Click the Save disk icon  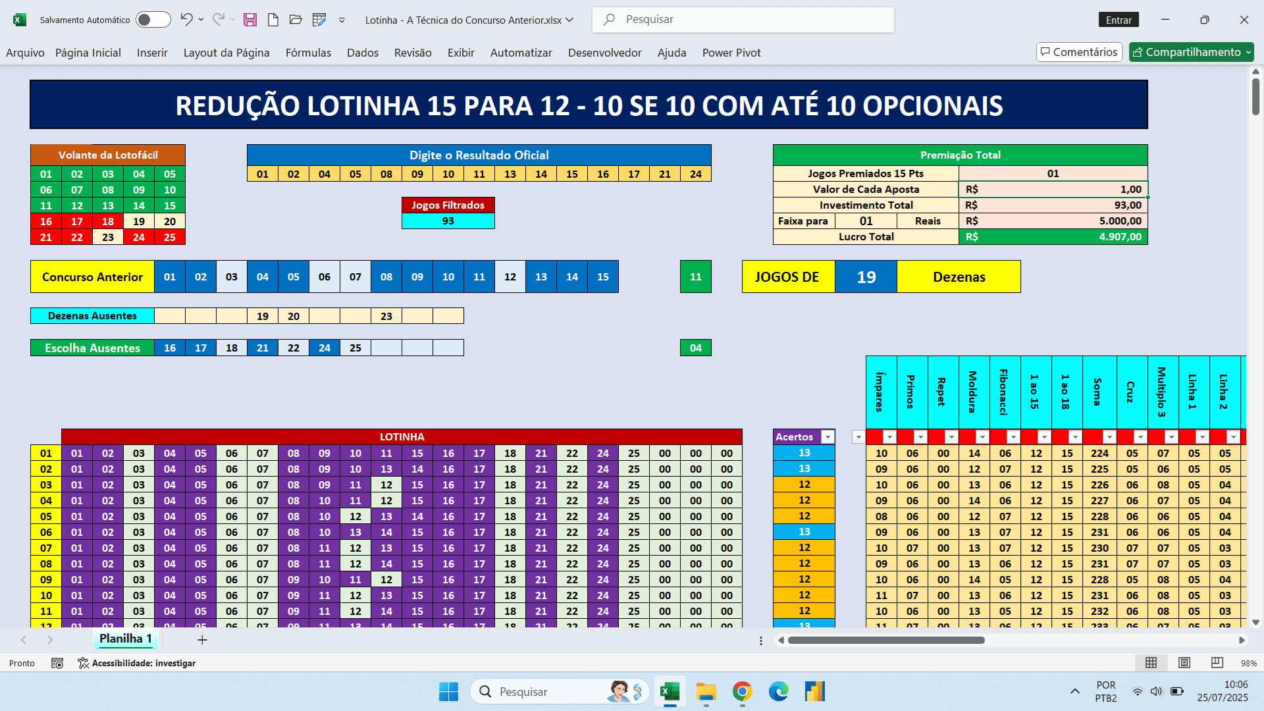(250, 20)
